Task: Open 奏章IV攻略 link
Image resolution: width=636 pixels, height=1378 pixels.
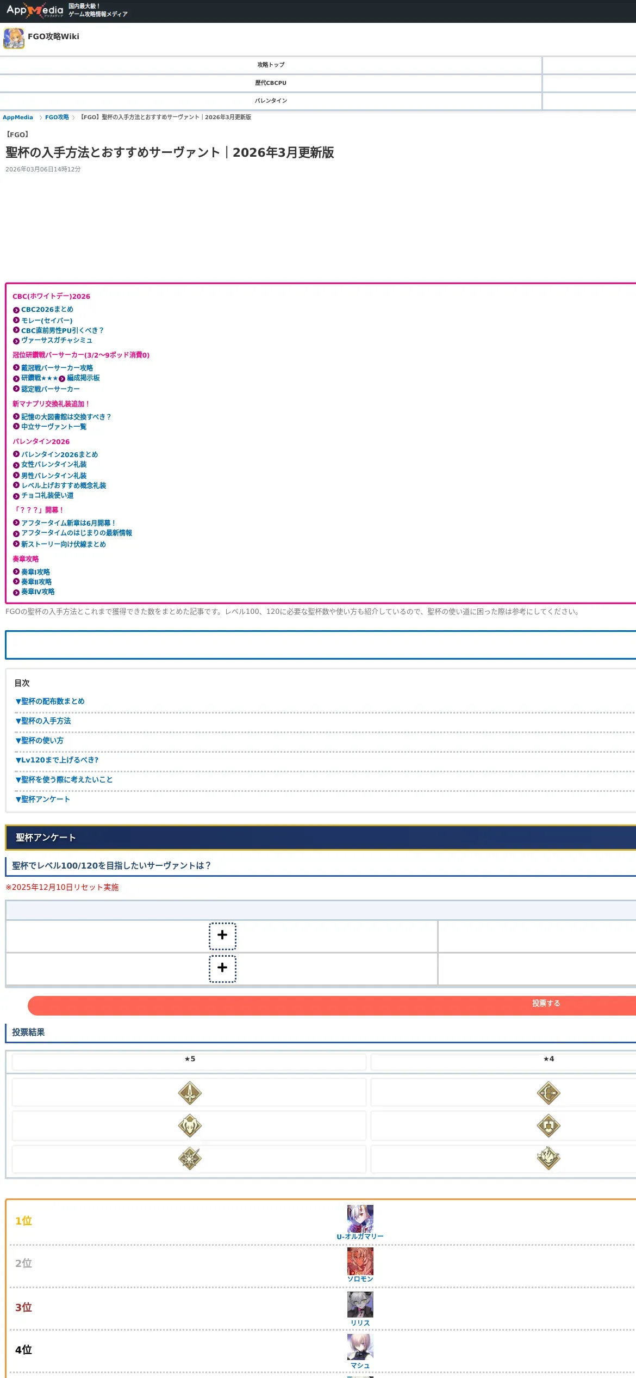Action: coord(38,592)
